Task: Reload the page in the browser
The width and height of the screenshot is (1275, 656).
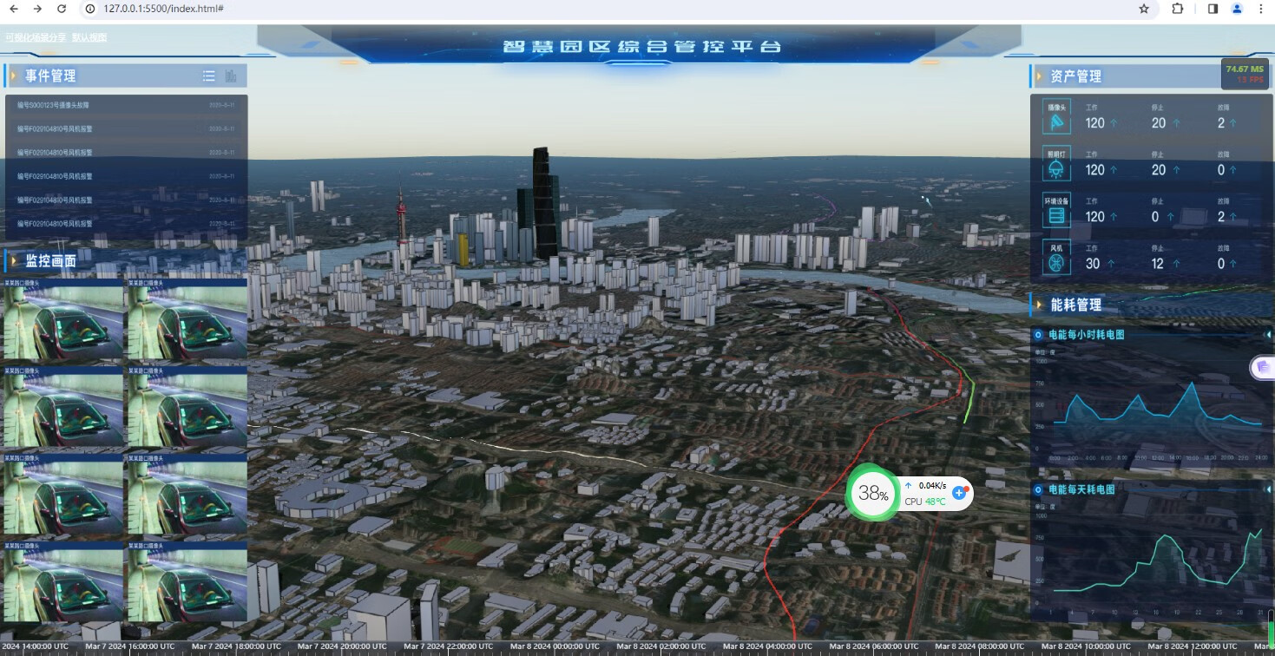Action: pos(62,9)
